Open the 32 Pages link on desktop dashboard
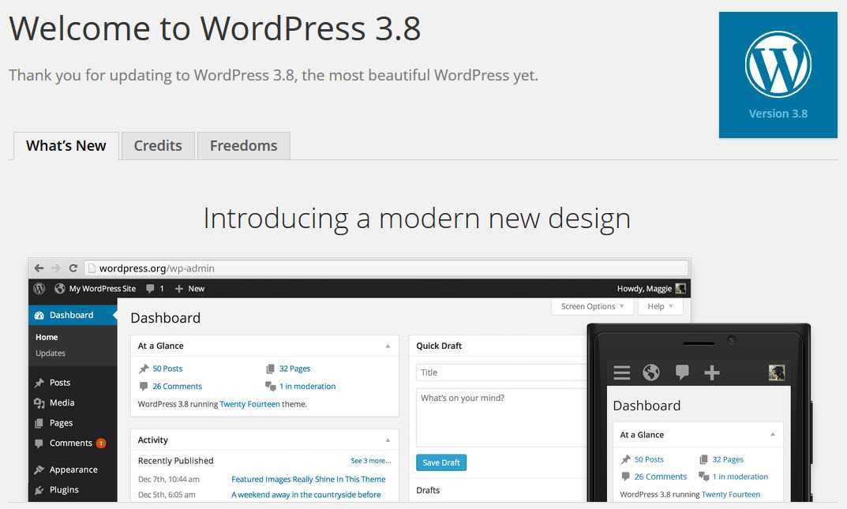 click(x=295, y=369)
